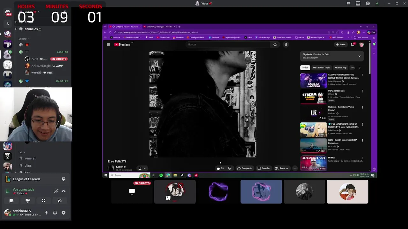Open the general text channel
This screenshot has width=408, height=229.
click(x=30, y=158)
